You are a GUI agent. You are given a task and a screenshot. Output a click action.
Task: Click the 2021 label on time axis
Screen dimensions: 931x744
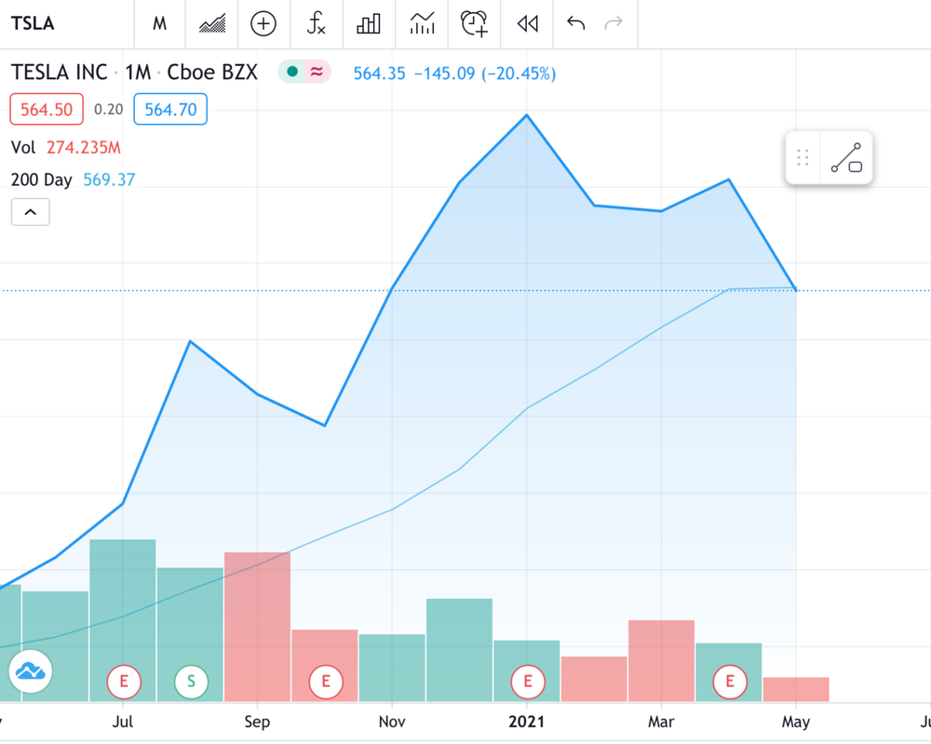point(527,722)
